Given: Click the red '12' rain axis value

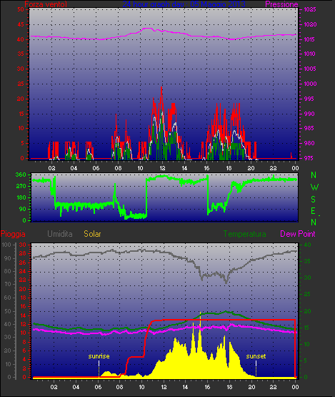Looking at the screenshot, I should point(23,324).
